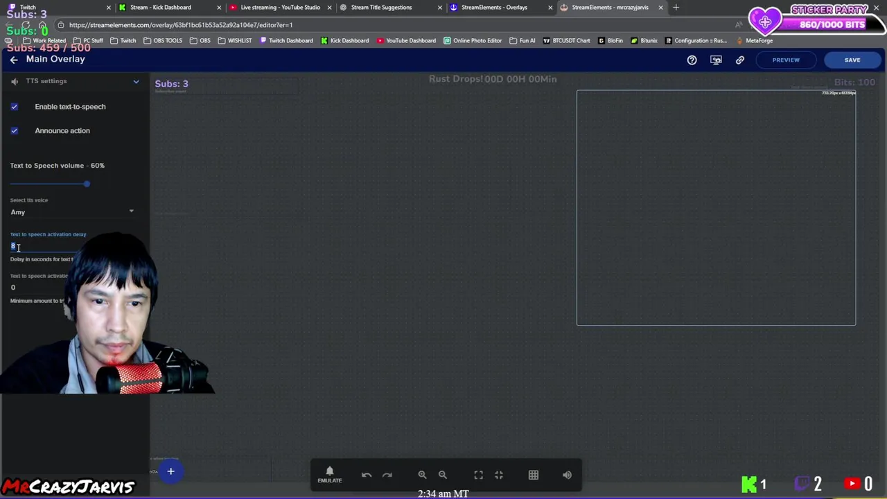Open the WISHLIST bookmarks folder
Image resolution: width=887 pixels, height=499 pixels.
(235, 41)
